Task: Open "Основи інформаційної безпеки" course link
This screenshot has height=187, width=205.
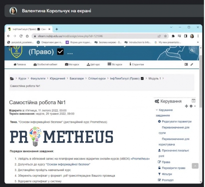Action: [68, 164]
